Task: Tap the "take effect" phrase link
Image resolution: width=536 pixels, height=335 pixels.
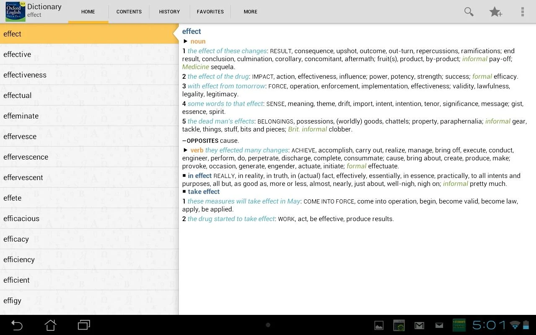Action: [204, 192]
